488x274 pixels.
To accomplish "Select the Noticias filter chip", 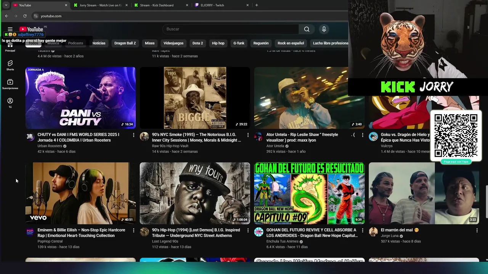I will (x=99, y=43).
